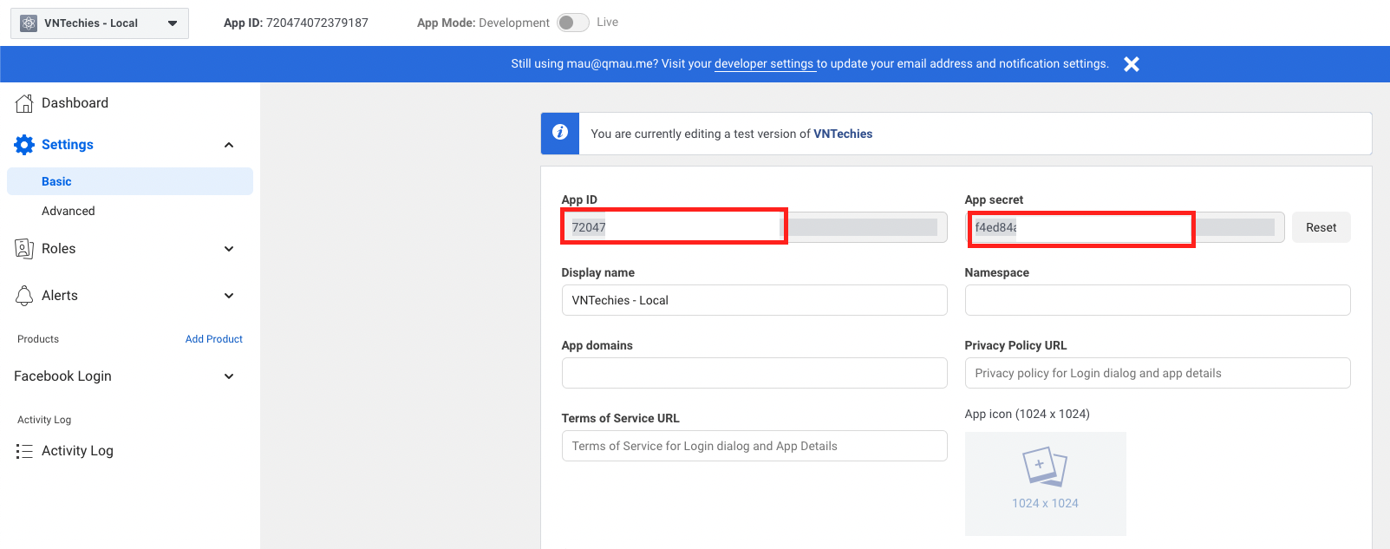Open the Advanced settings menu item

[x=69, y=211]
